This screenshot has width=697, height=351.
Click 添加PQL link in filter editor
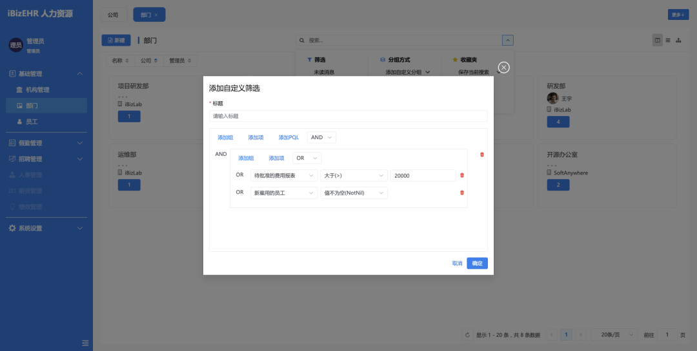tap(288, 137)
